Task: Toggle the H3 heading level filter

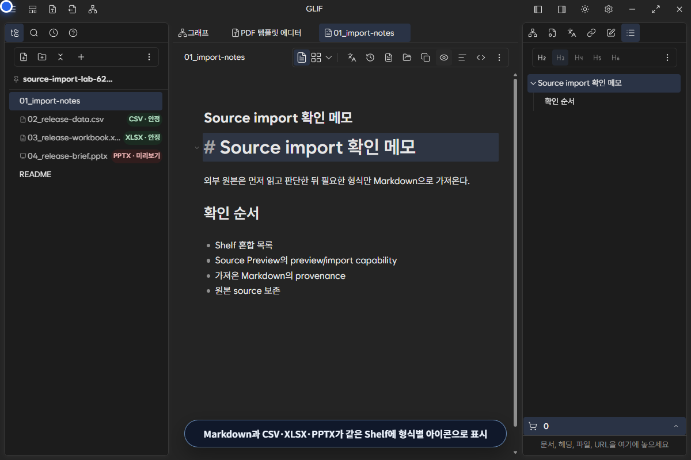Action: tap(560, 57)
